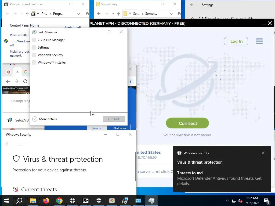Viewport: 275px width, 206px height.
Task: Open Windows installer taskbar icon
Action: (125, 201)
